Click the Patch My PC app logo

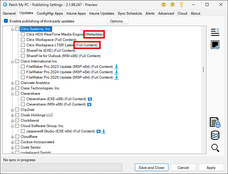(5, 5)
